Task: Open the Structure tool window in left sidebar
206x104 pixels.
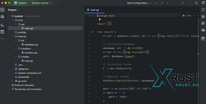Action: pyautogui.click(x=2, y=25)
